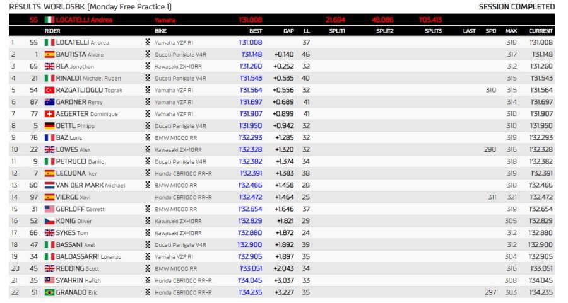Click the Italian flag in the red highlighted leader bar
This screenshot has height=303, width=568.
[49, 20]
